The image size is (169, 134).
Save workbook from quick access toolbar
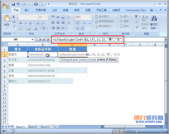tap(14, 4)
